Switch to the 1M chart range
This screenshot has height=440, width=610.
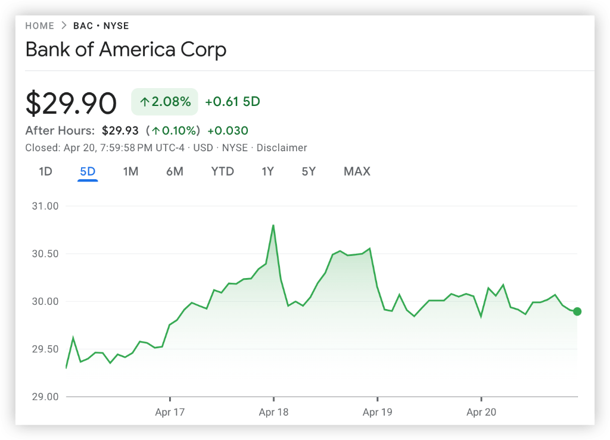[x=130, y=171]
